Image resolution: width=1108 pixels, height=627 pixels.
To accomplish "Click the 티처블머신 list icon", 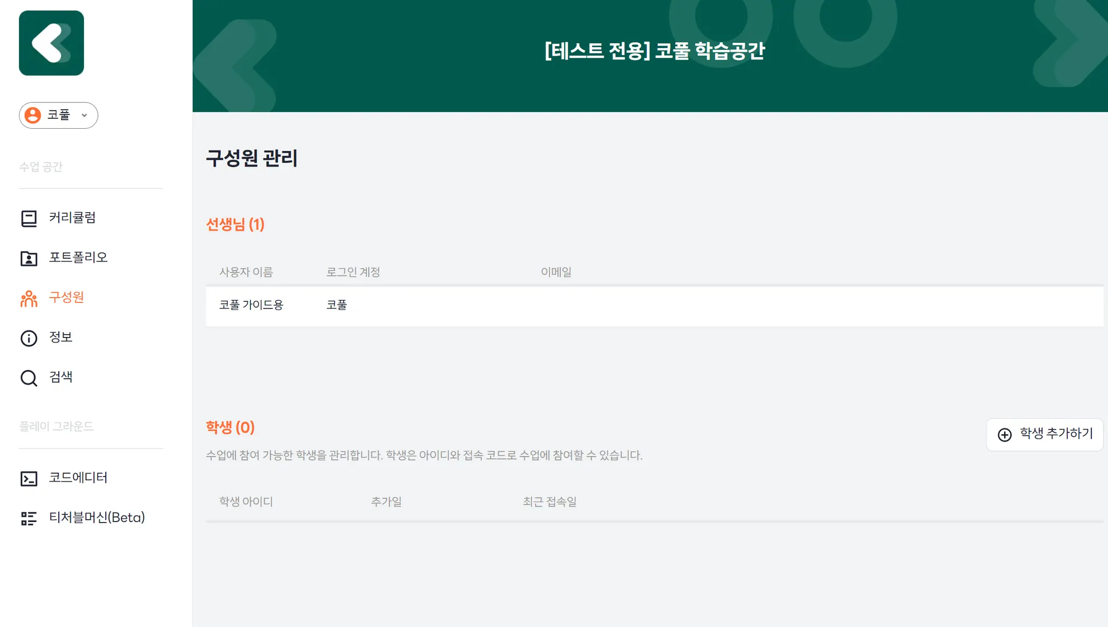I will tap(29, 518).
